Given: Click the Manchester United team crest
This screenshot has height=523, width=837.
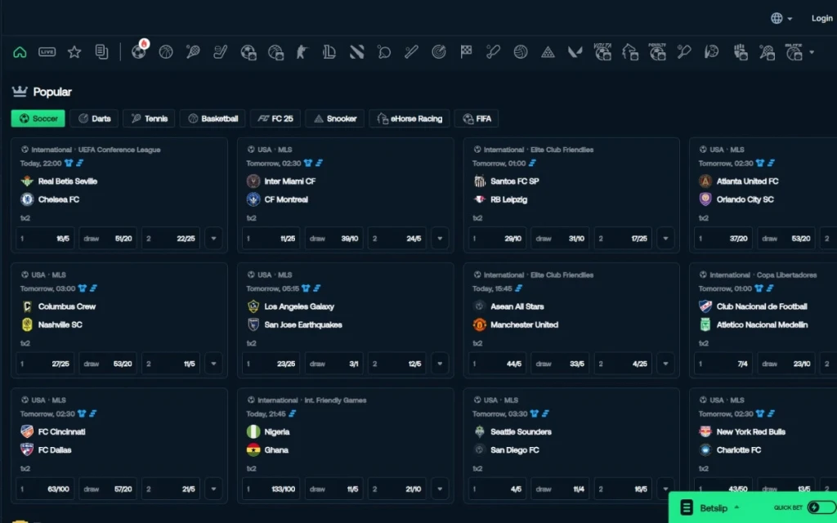Looking at the screenshot, I should 479,324.
